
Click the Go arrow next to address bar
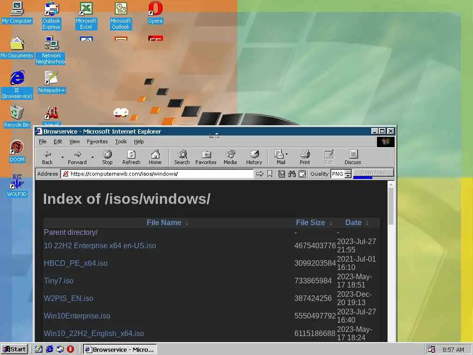[x=260, y=174]
